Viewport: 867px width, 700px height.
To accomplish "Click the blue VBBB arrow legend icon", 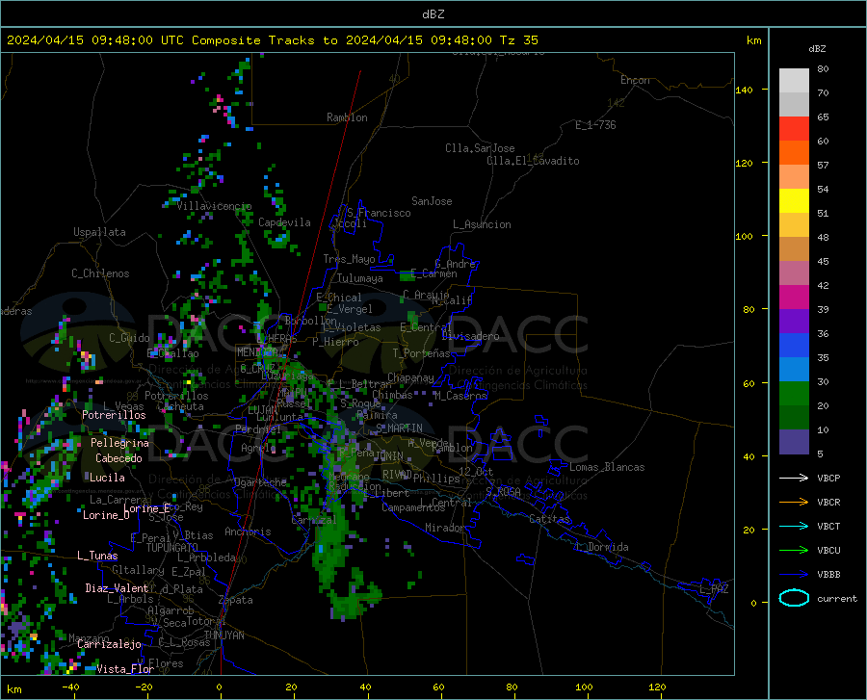I will click(794, 575).
